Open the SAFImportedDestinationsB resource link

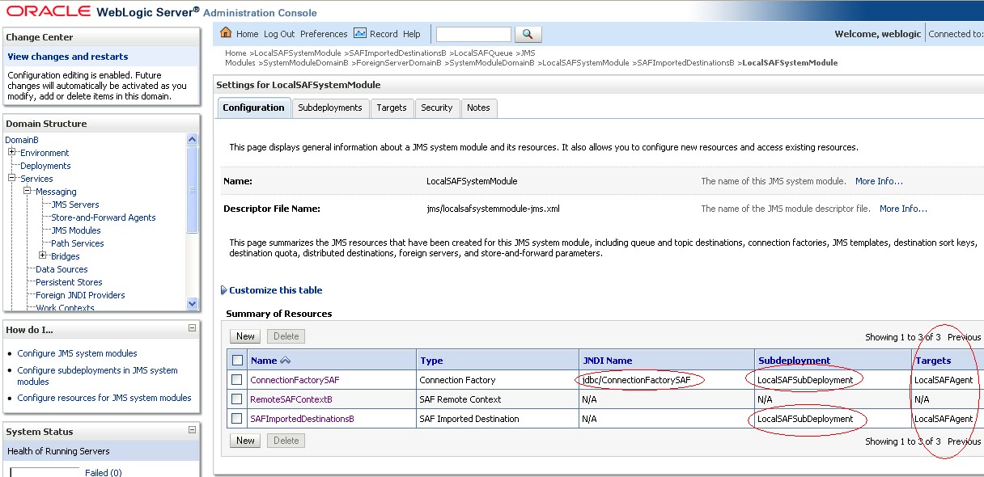(302, 419)
